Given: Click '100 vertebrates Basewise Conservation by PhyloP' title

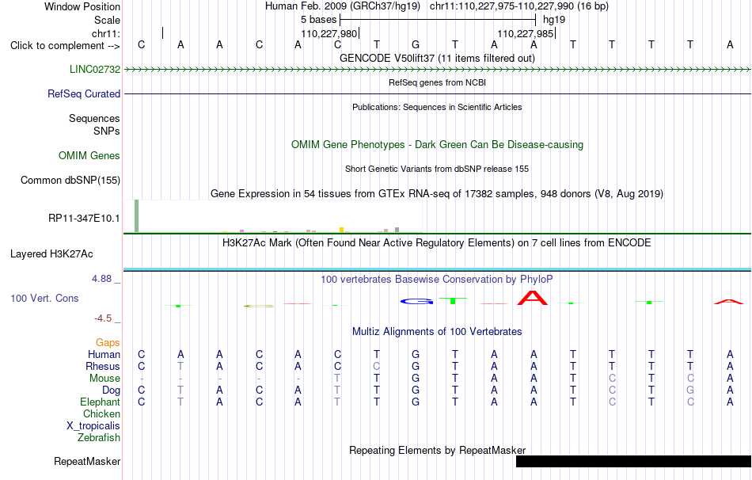Looking at the screenshot, I should (437, 280).
